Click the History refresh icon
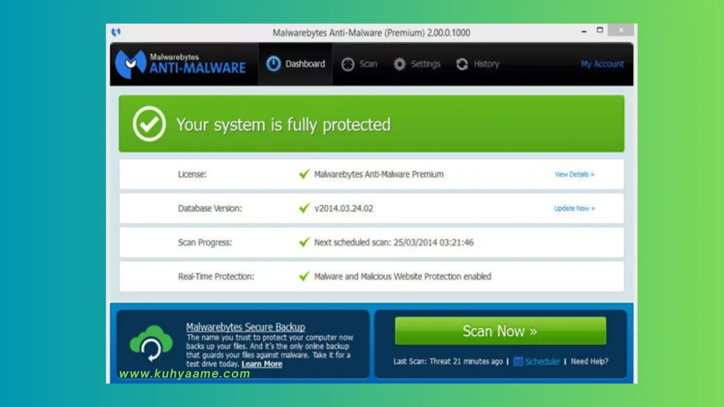The image size is (724, 407). pyautogui.click(x=462, y=64)
